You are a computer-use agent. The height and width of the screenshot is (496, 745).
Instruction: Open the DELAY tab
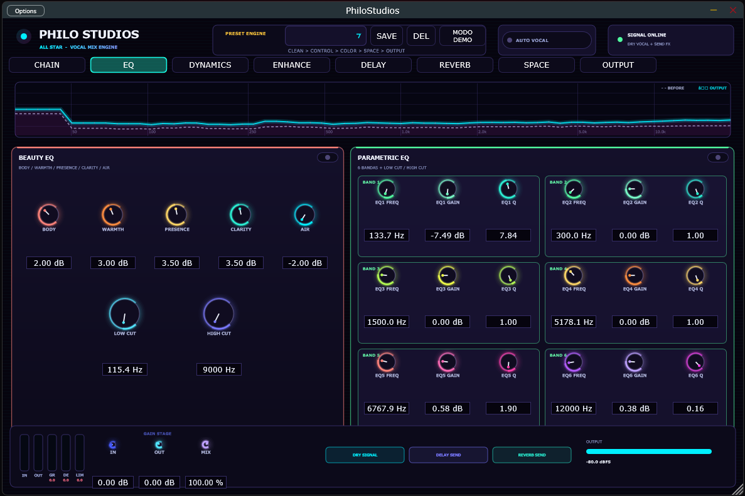coord(373,65)
